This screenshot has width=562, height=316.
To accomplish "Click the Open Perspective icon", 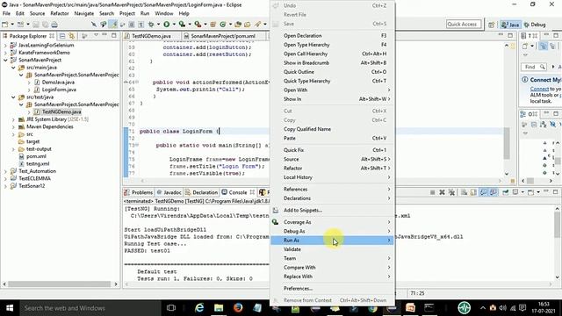I will [492, 25].
